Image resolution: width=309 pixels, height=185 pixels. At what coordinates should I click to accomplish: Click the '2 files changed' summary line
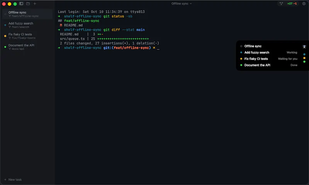109,43
